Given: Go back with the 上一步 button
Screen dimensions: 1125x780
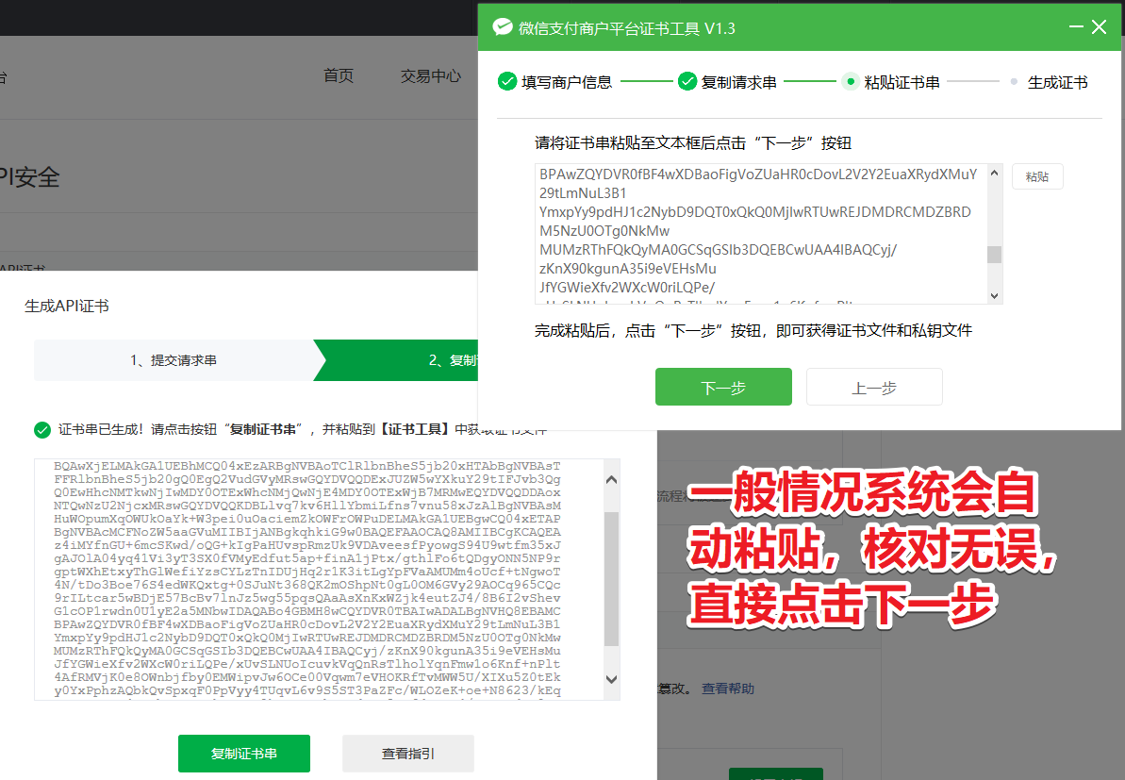Looking at the screenshot, I should pos(874,388).
